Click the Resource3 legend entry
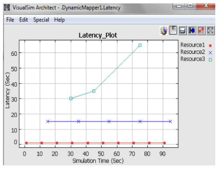This screenshot has height=169, width=222. click(192, 59)
